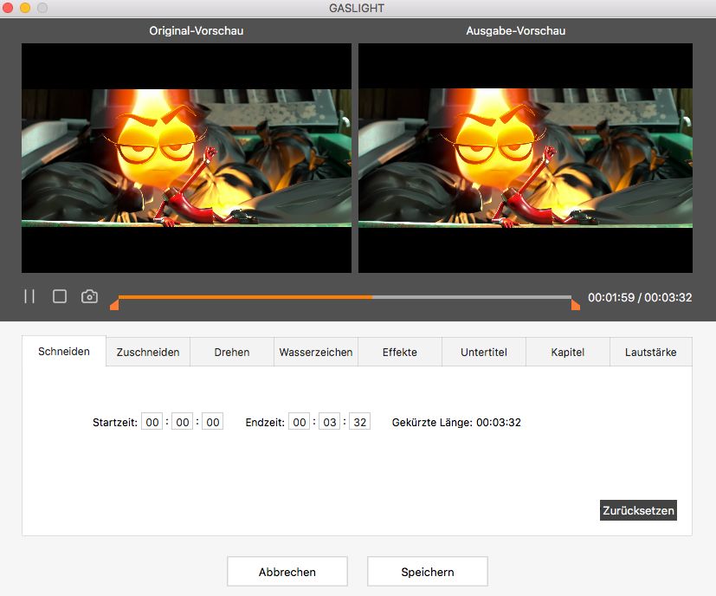The image size is (716, 596).
Task: Go to the Effekte tab
Action: pyautogui.click(x=400, y=352)
